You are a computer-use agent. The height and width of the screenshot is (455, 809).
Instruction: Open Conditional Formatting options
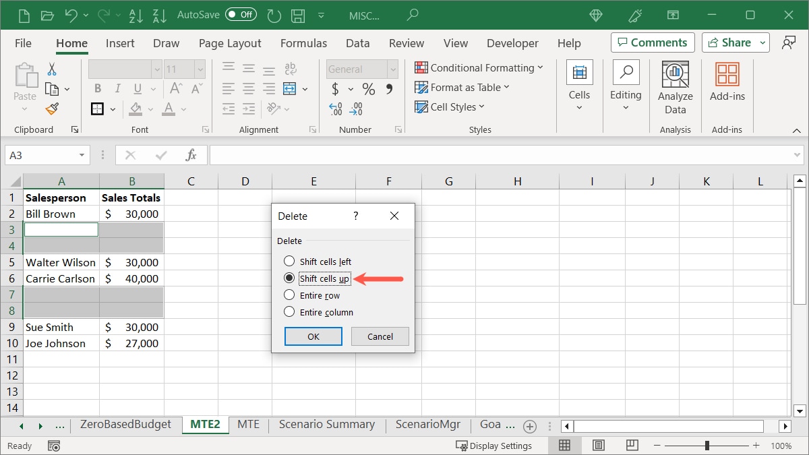(x=479, y=67)
